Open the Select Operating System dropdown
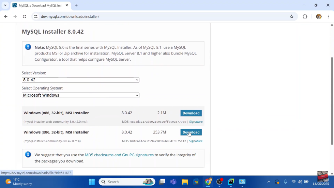The height and width of the screenshot is (188, 334). click(81, 95)
